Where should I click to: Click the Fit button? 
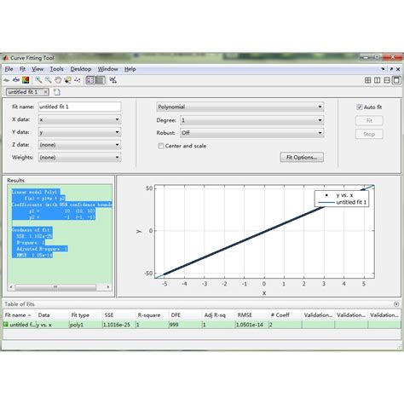pos(369,120)
